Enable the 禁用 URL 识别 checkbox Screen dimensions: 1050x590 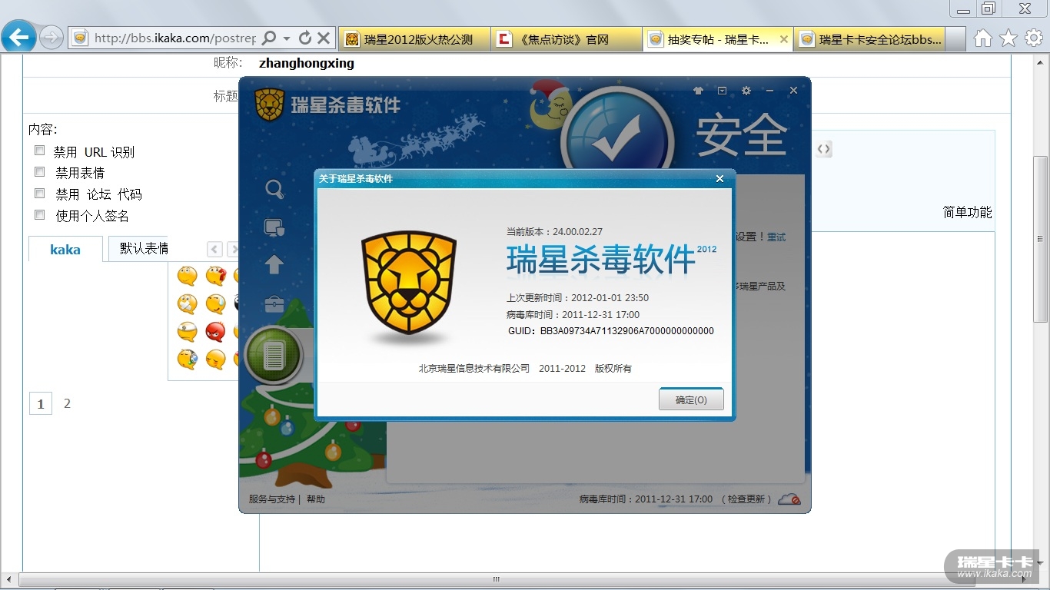[39, 151]
